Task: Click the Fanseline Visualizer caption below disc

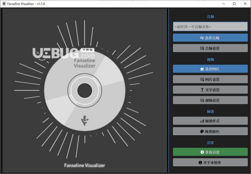Action: (x=85, y=165)
